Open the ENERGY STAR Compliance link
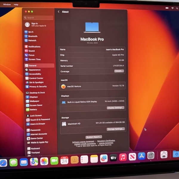 [85, 144]
